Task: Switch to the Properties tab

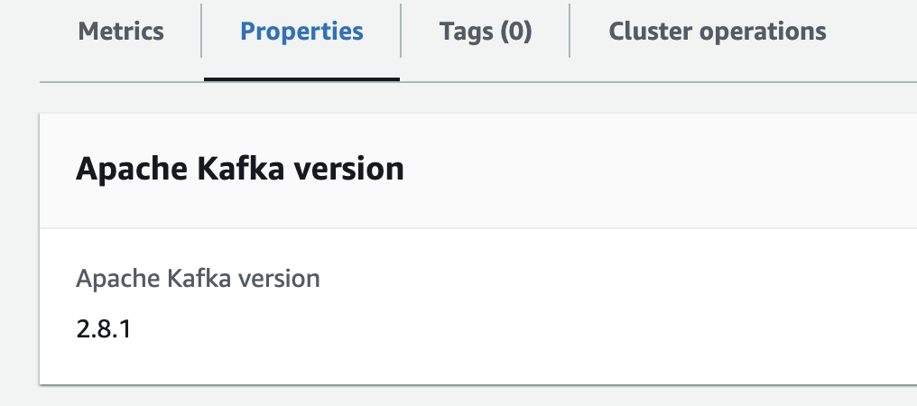Action: click(x=301, y=32)
